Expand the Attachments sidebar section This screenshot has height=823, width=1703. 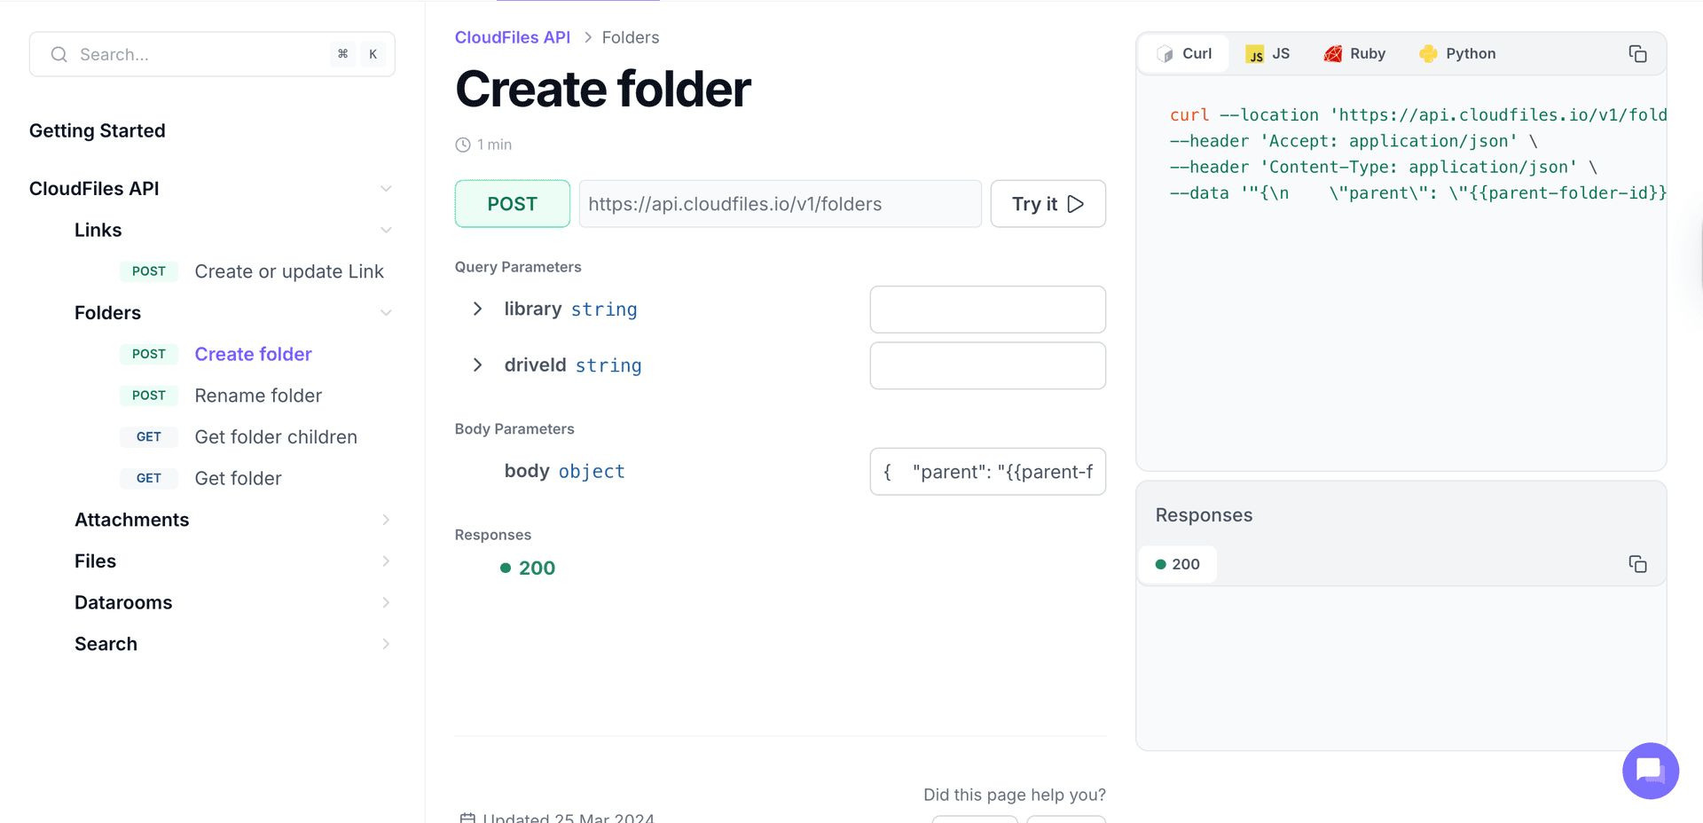coord(386,519)
